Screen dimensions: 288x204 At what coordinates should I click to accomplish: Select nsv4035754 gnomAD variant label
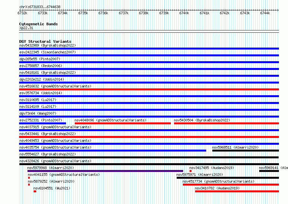click(55, 147)
